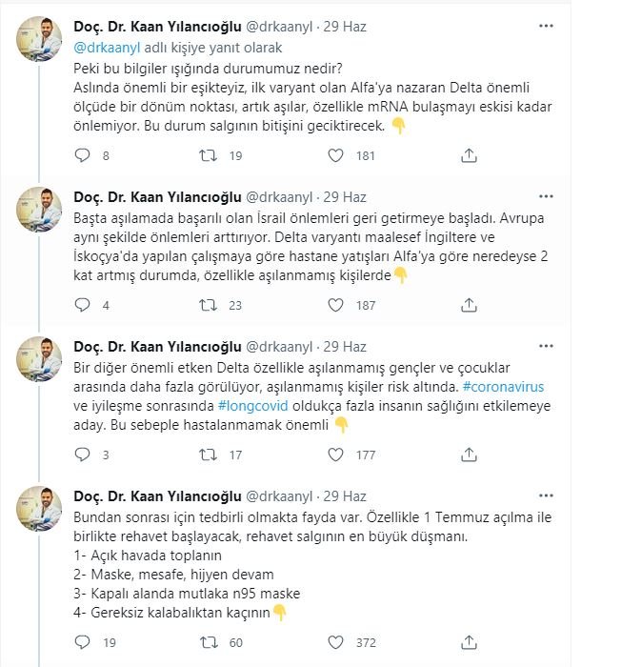This screenshot has height=667, width=621.
Task: Share the first tweet about Delta variant
Action: [x=469, y=155]
